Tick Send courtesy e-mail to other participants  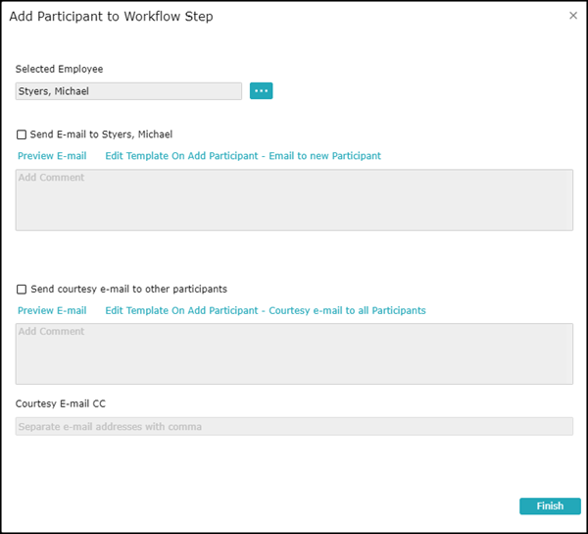tap(22, 290)
